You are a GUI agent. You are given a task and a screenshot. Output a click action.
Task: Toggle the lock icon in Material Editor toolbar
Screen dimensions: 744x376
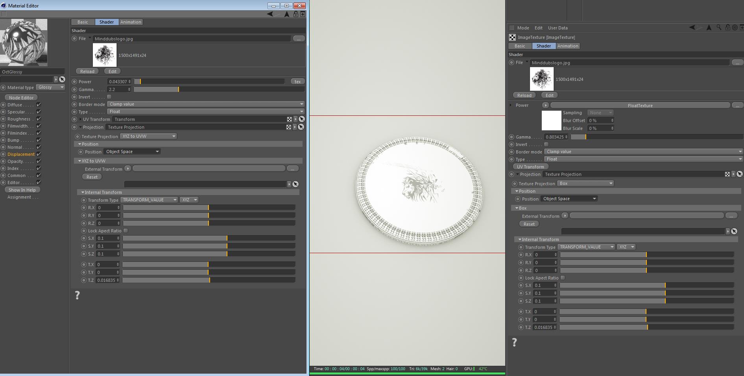(295, 14)
